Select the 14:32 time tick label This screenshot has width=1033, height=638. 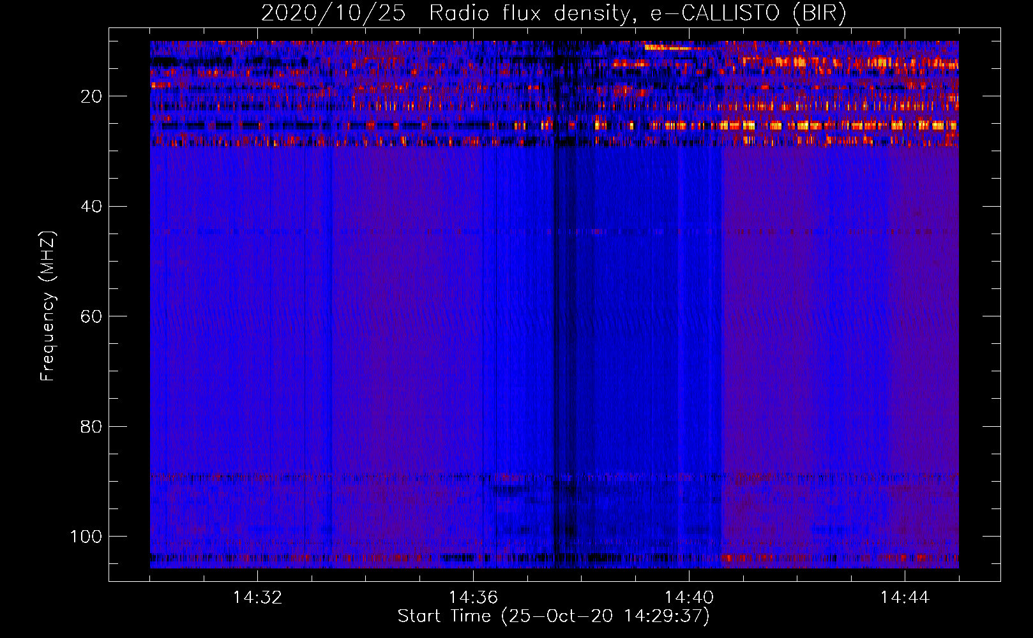tap(257, 598)
